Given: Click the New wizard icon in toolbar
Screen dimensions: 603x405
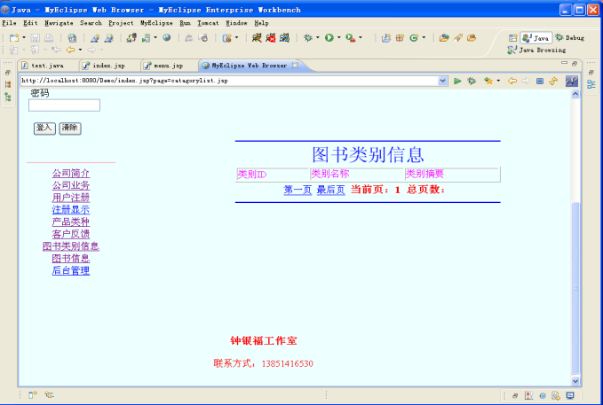Looking at the screenshot, I should tap(14, 37).
